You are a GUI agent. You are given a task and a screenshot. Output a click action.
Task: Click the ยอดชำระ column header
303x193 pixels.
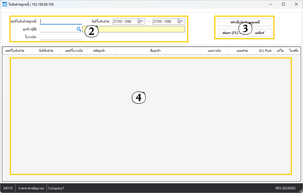[x=242, y=51]
